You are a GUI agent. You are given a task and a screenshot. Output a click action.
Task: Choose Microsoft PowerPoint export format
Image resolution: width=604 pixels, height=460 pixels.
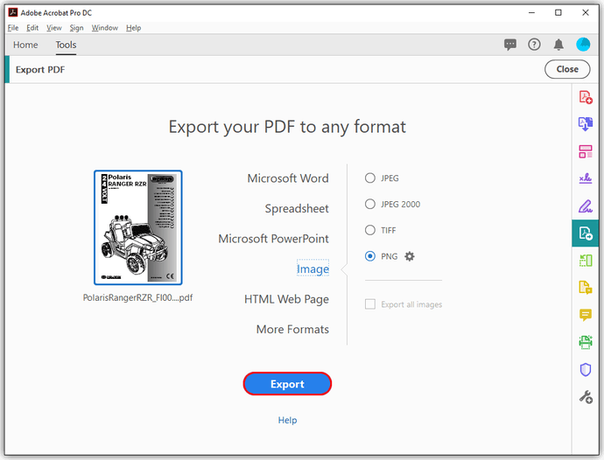[x=273, y=239]
